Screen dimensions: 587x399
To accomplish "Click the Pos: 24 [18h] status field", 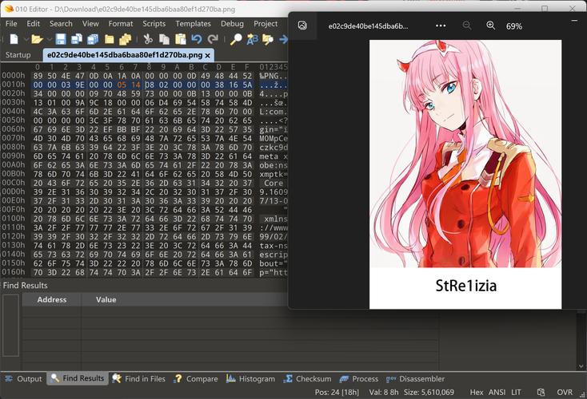I will [x=337, y=393].
